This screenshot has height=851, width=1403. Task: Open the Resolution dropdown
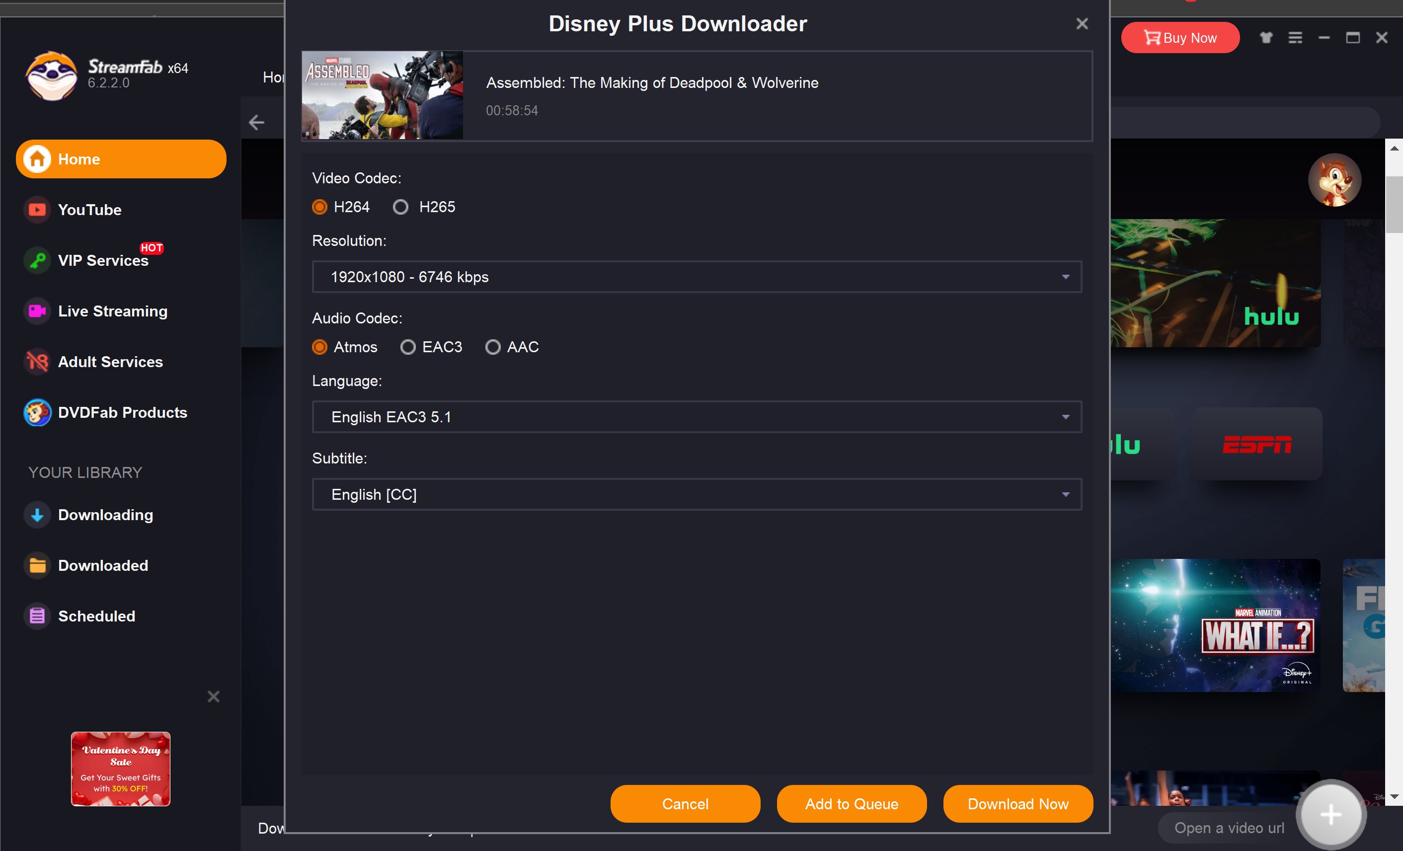[697, 277]
